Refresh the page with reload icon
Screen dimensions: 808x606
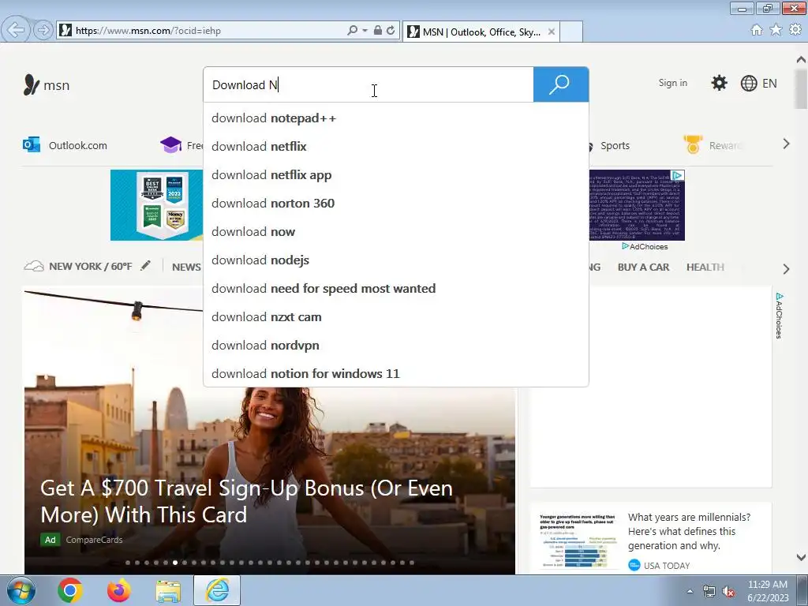pos(391,31)
